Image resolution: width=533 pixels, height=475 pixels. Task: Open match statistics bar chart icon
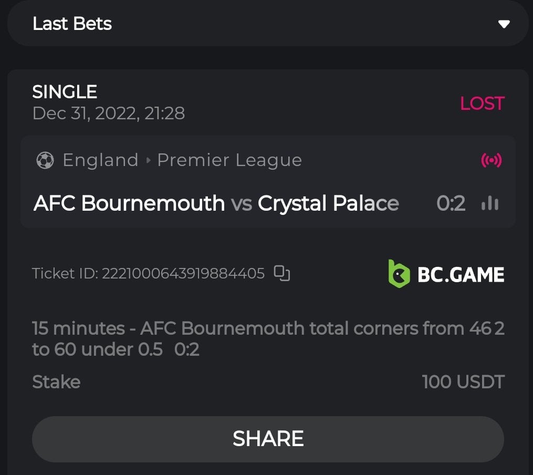pyautogui.click(x=489, y=203)
